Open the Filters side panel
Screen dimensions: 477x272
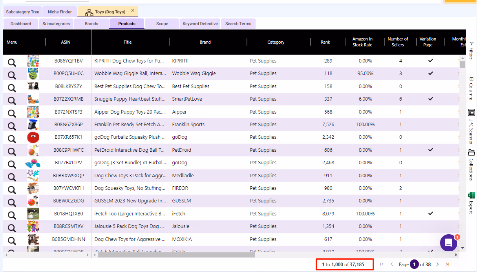point(471,50)
